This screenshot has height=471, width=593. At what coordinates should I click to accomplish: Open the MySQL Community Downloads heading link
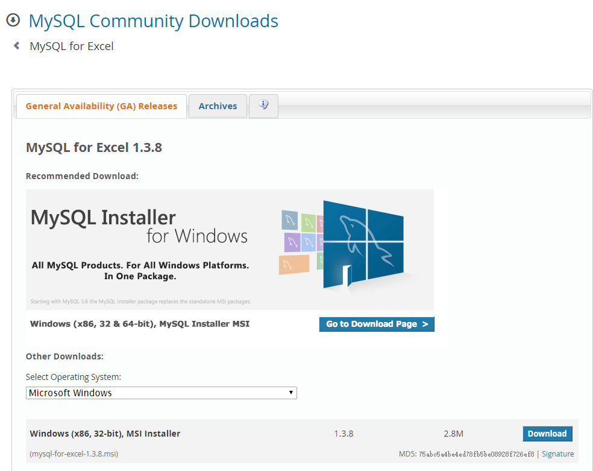coord(153,21)
